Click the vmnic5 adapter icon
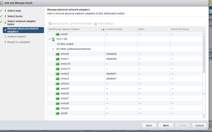This screenshot has height=132, width=212. (58, 89)
